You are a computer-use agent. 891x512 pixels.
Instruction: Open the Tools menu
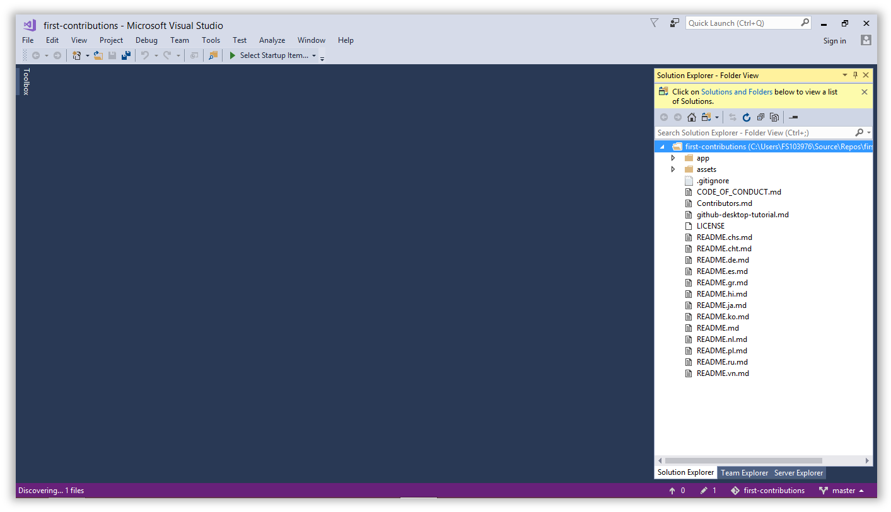pos(211,40)
